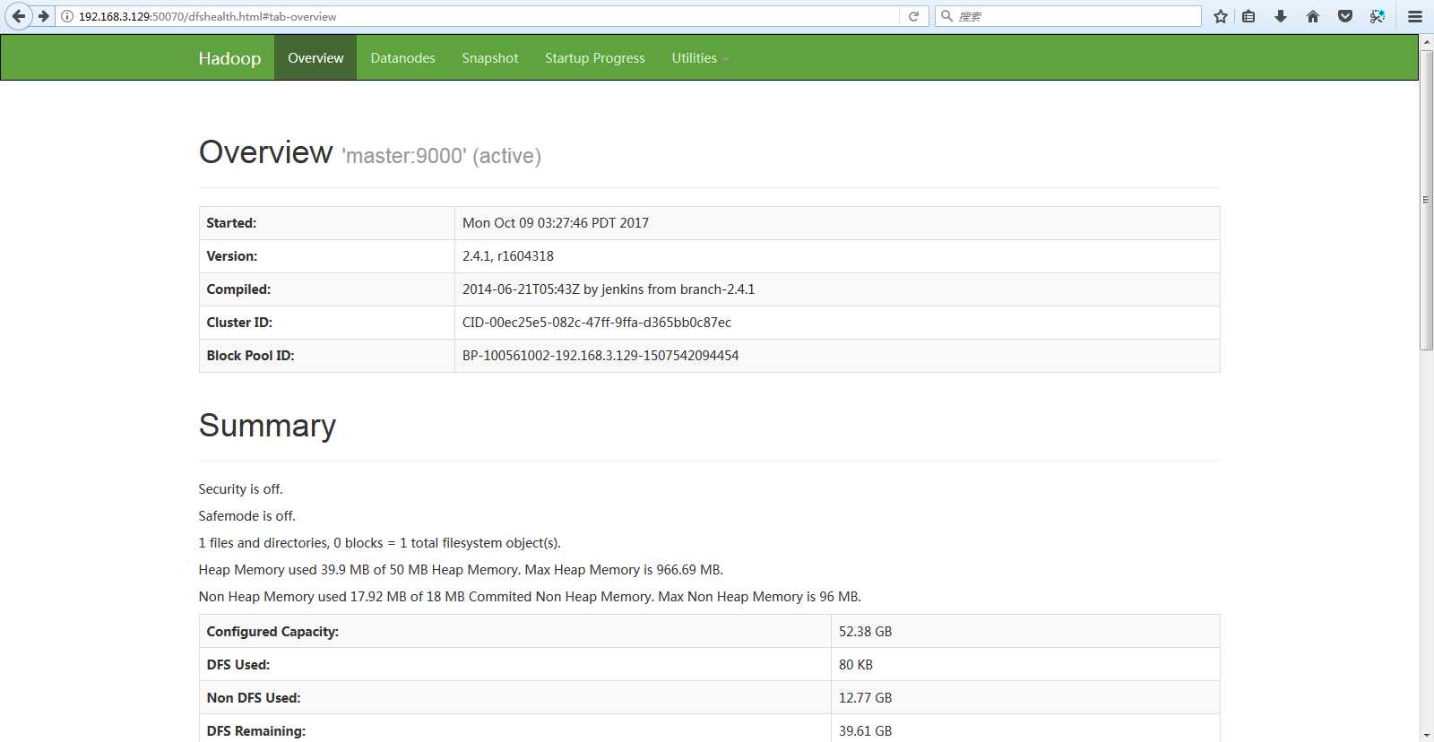Screen dimensions: 1434x742
Task: Go back using the browser back arrow
Action: coord(18,16)
